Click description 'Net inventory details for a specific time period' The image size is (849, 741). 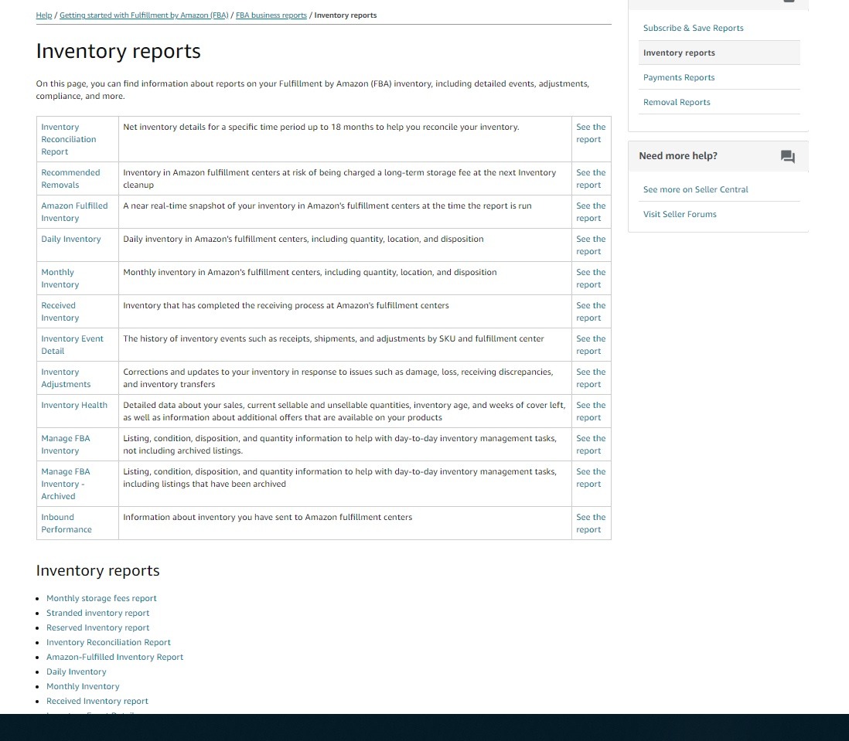point(321,127)
